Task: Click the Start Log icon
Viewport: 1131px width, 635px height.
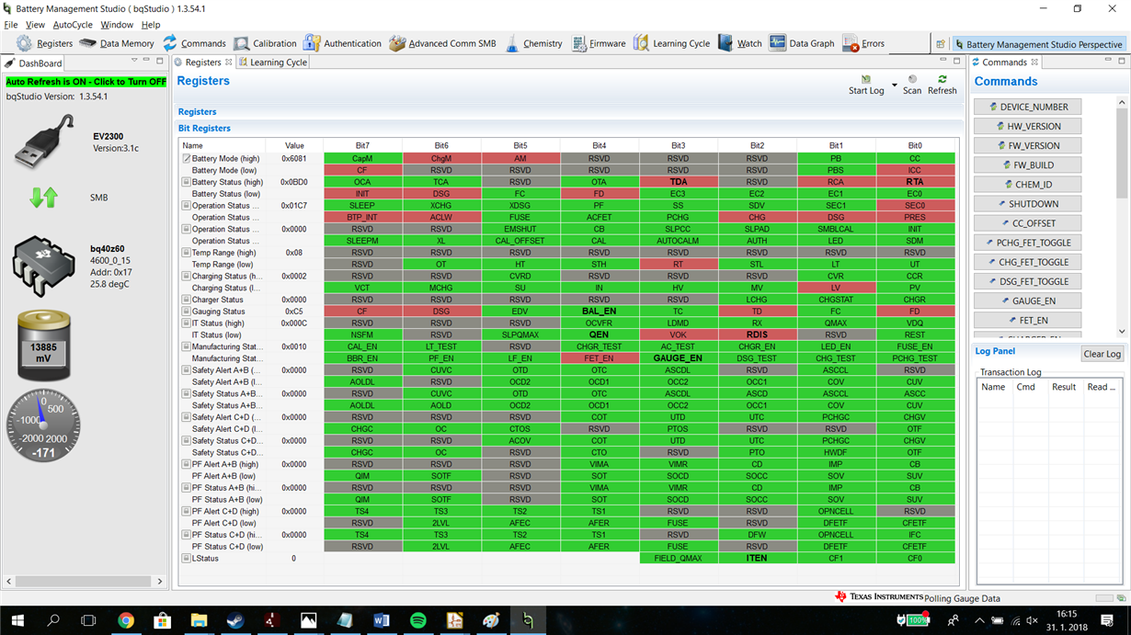Action: click(x=866, y=80)
